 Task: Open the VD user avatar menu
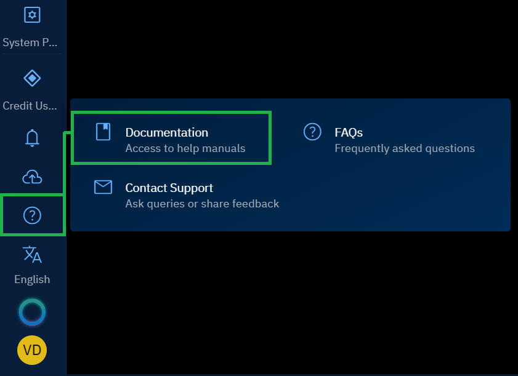[32, 350]
